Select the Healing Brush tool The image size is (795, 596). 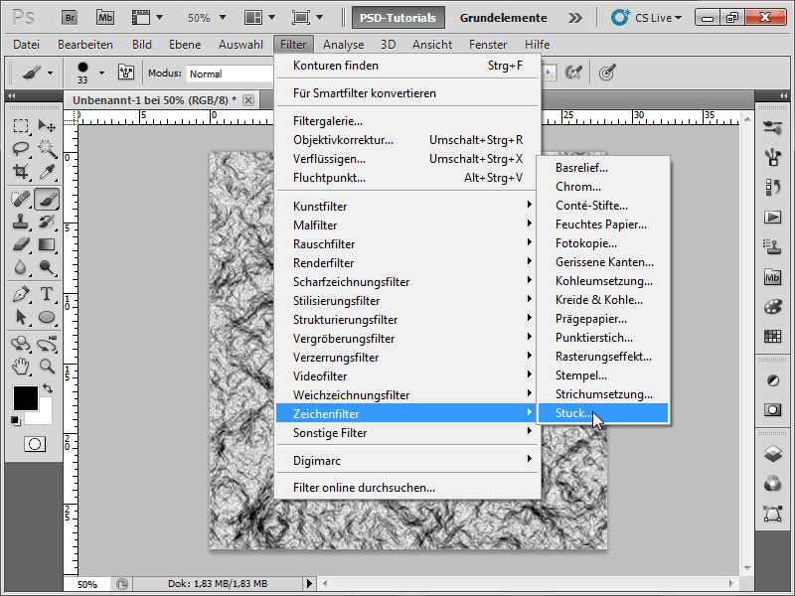pos(21,198)
